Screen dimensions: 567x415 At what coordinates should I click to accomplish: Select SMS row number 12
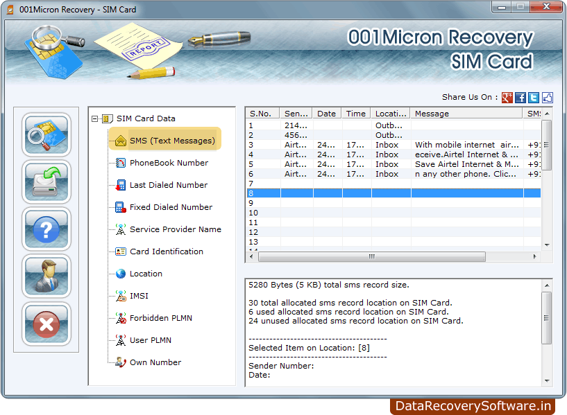click(x=393, y=232)
